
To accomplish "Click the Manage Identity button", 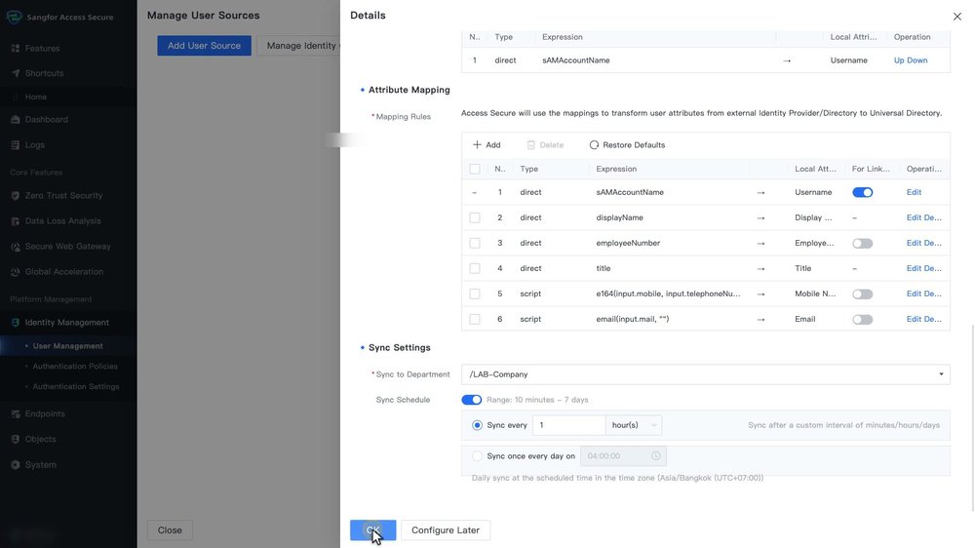I will [298, 46].
